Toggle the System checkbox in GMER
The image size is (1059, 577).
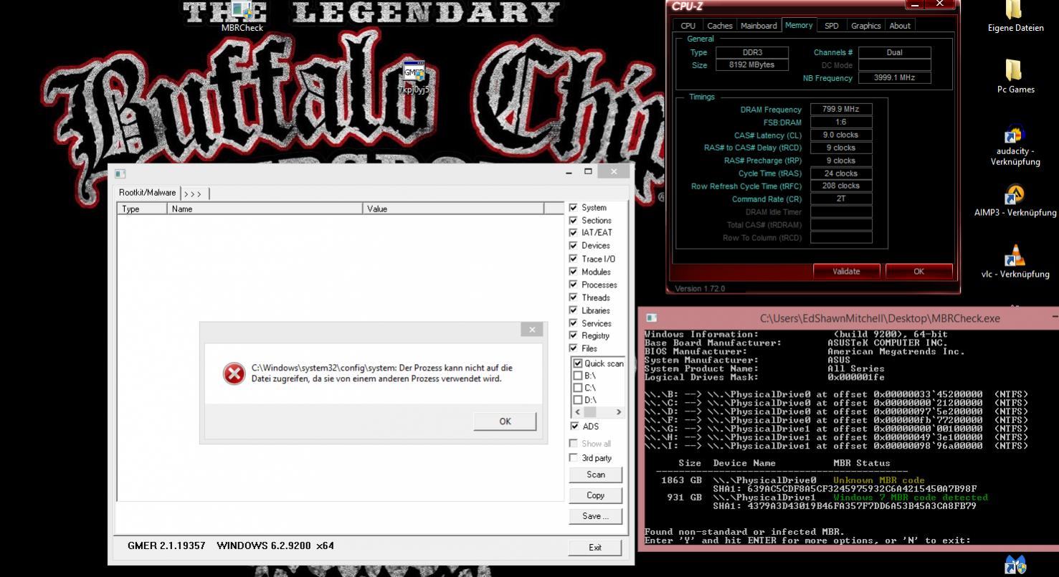[x=574, y=207]
